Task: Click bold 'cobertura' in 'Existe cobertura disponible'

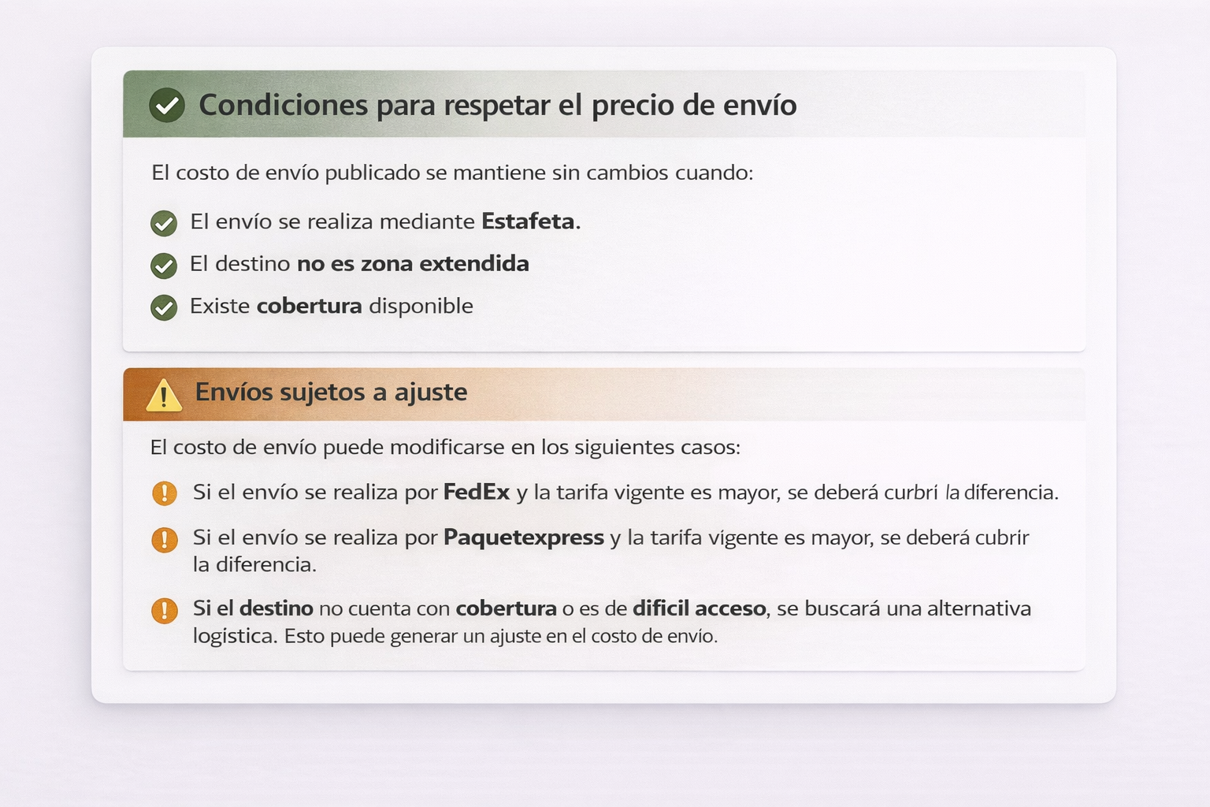Action: click(310, 306)
